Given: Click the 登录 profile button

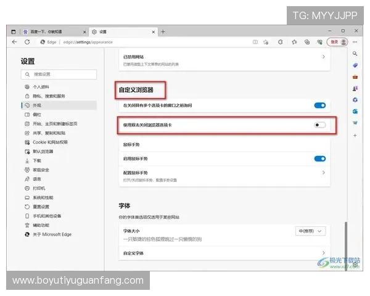Looking at the screenshot, I should tap(337, 42).
